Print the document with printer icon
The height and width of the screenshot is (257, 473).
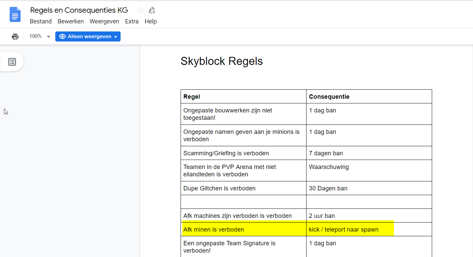[15, 36]
